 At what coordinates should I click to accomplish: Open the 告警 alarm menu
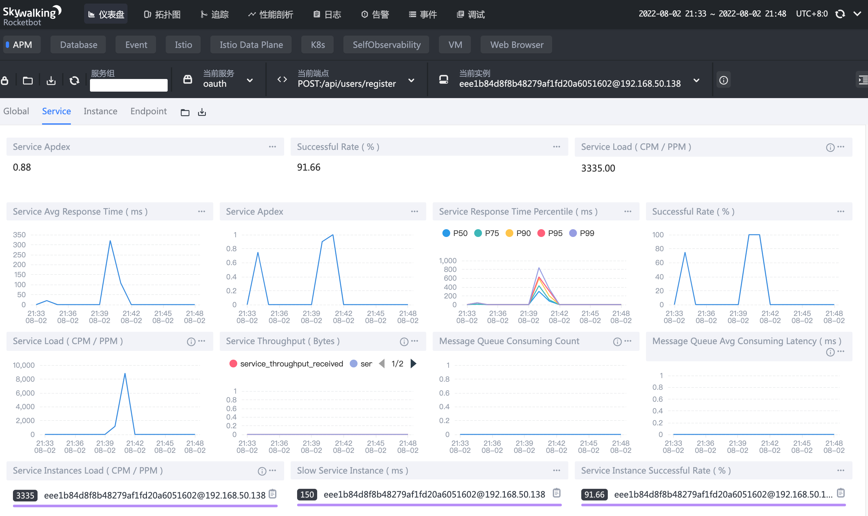click(x=375, y=14)
